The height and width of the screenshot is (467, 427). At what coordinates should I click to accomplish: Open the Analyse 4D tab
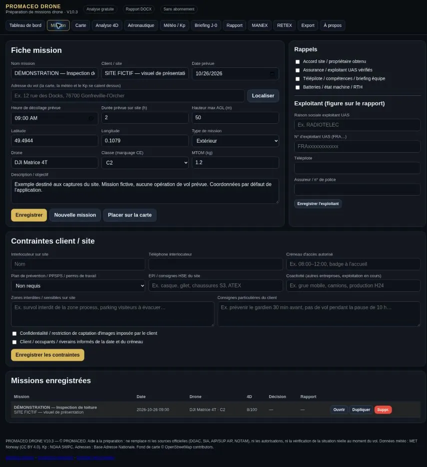click(107, 25)
